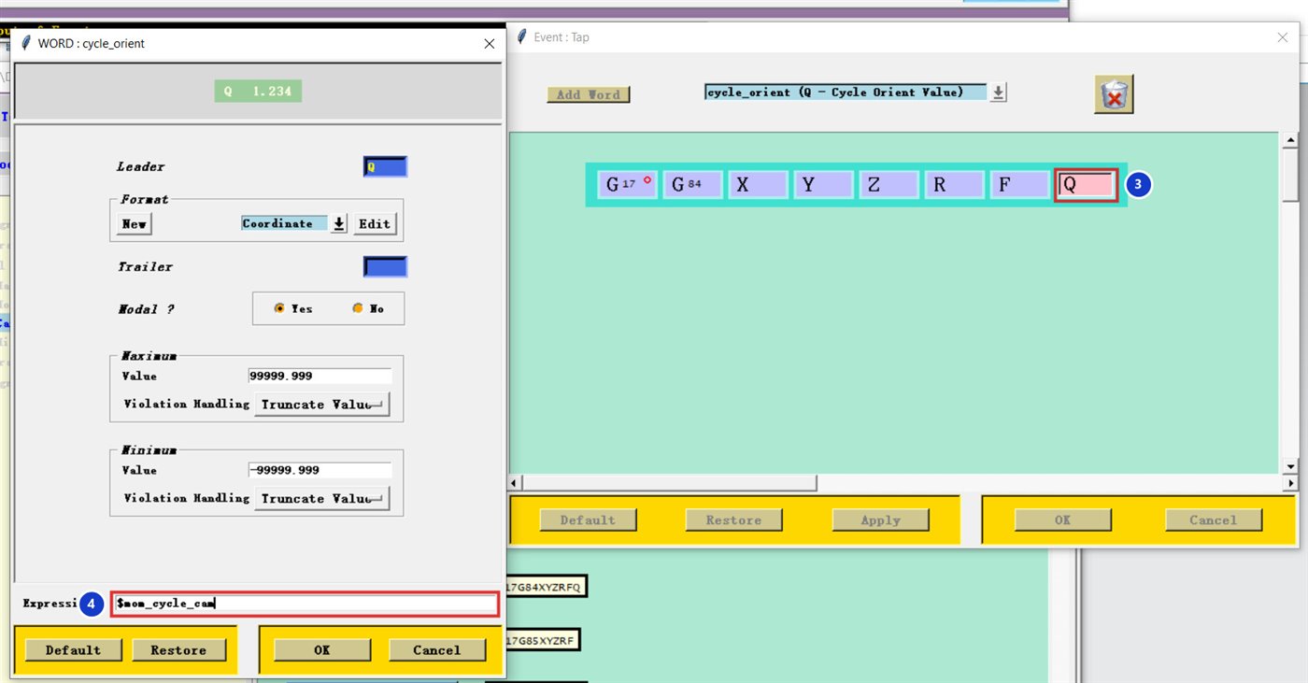The width and height of the screenshot is (1308, 683).
Task: Open the cycle_orient word selection dropdown arrow
Action: 999,92
